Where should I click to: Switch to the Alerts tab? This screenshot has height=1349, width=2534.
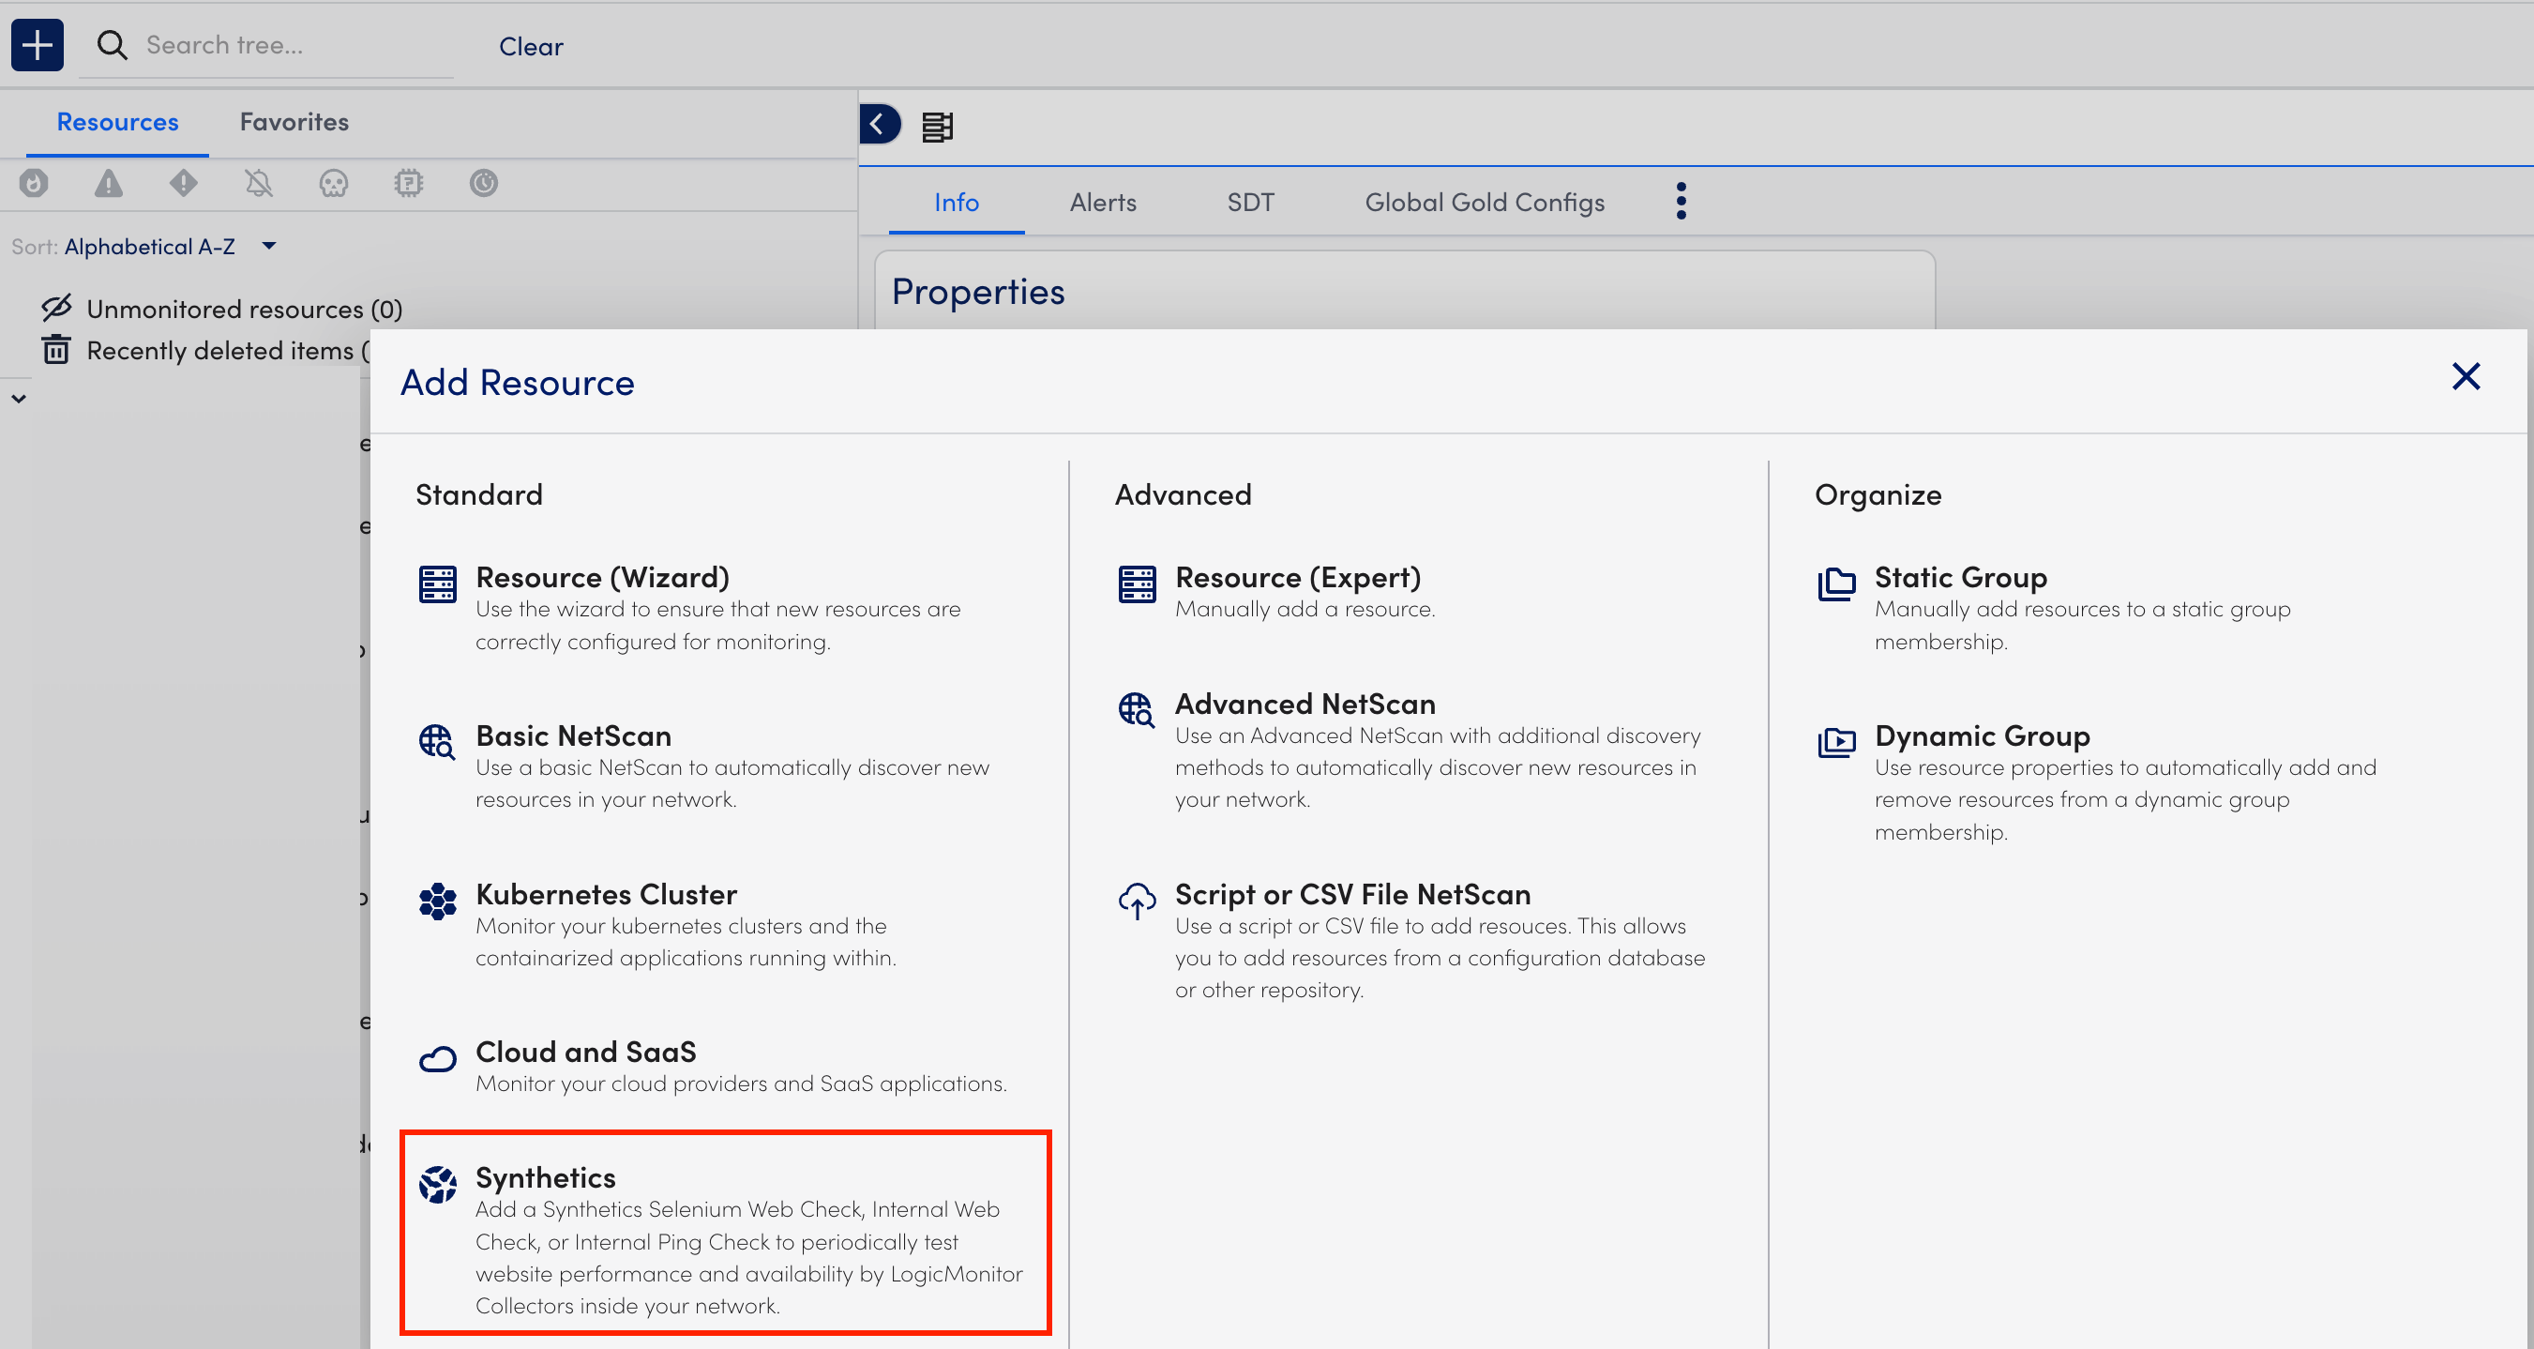[x=1103, y=201]
